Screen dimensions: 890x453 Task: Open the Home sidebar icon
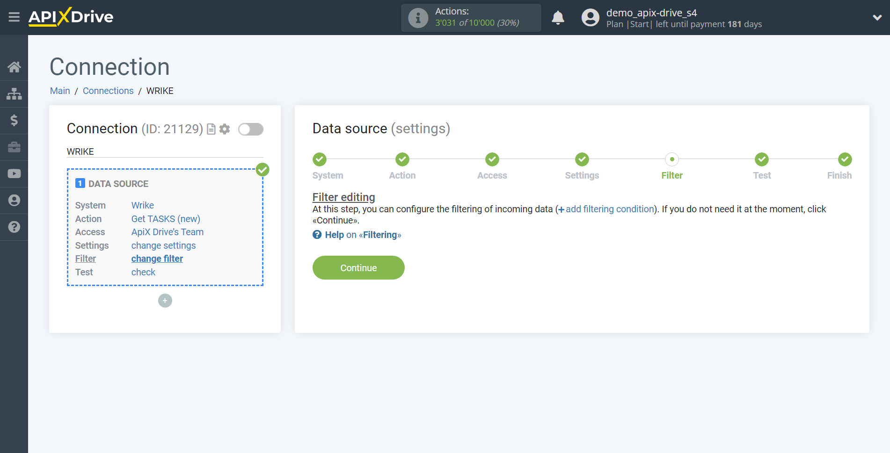click(14, 67)
